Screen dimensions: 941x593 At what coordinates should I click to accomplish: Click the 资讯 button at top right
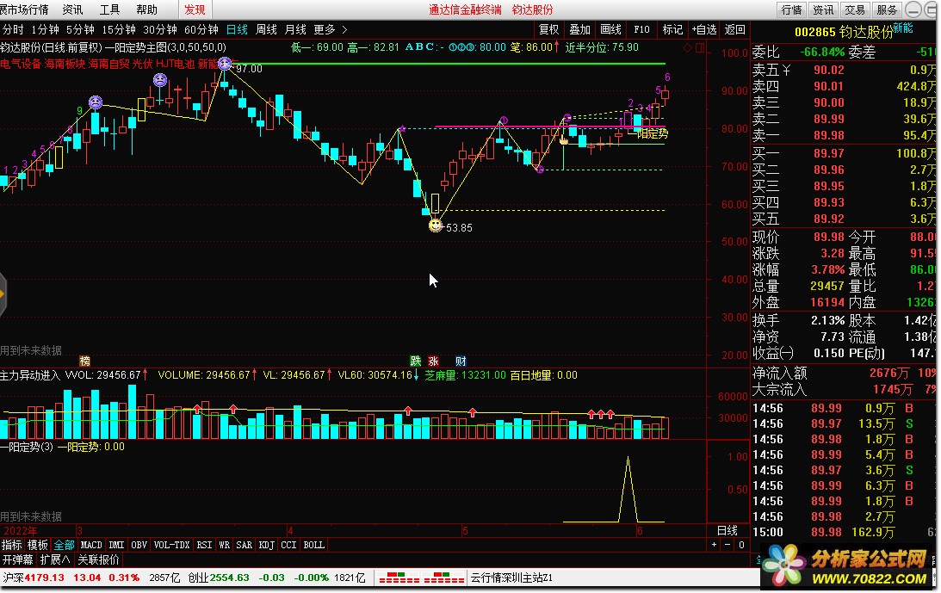(x=823, y=9)
